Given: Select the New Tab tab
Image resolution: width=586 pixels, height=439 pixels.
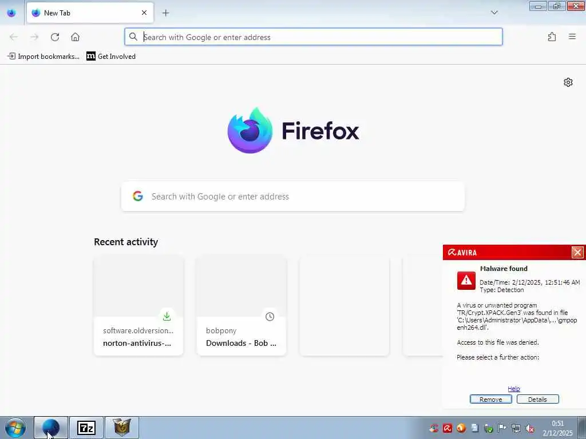Looking at the screenshot, I should [90, 13].
